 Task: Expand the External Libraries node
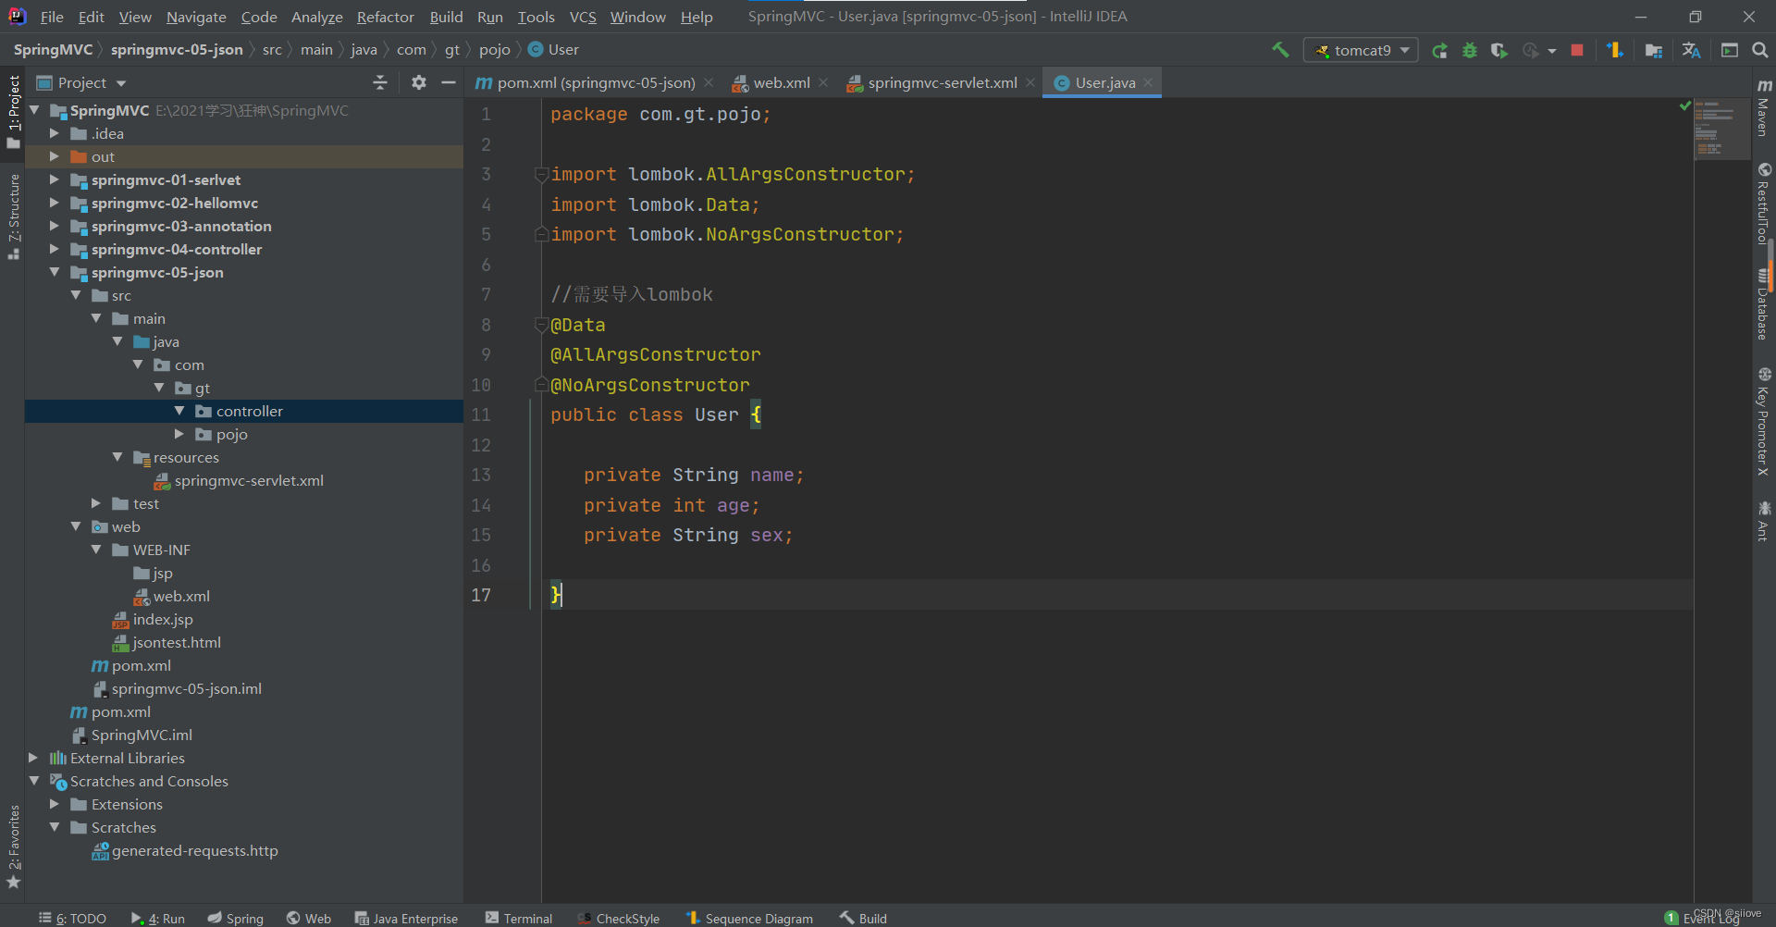click(33, 758)
